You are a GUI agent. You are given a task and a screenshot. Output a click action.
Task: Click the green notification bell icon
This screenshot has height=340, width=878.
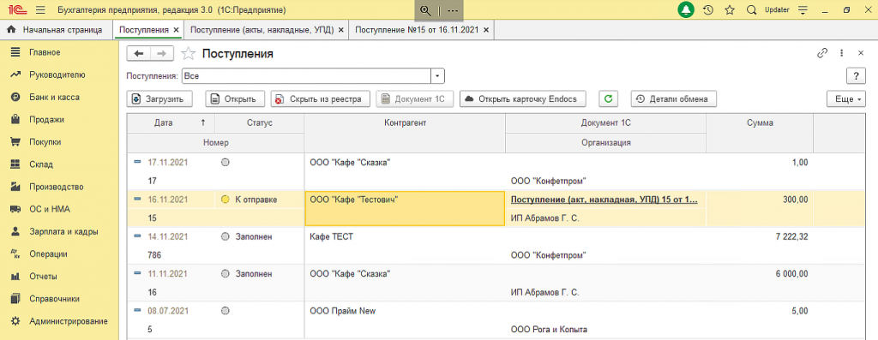[x=686, y=9]
